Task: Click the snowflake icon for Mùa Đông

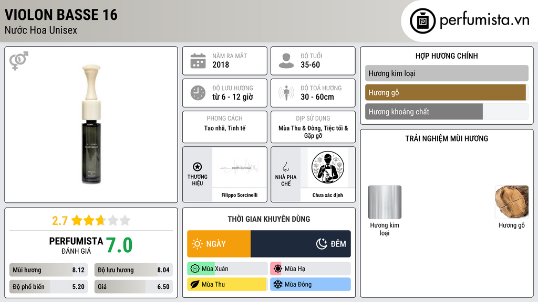Action: 278,284
